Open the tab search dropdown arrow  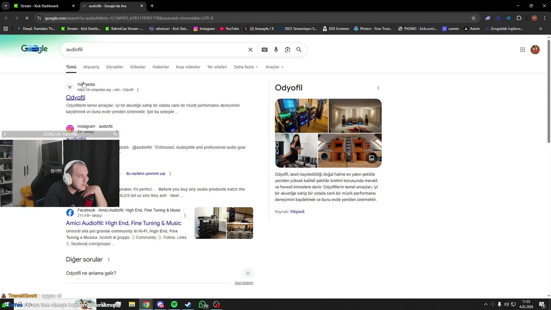coord(6,6)
